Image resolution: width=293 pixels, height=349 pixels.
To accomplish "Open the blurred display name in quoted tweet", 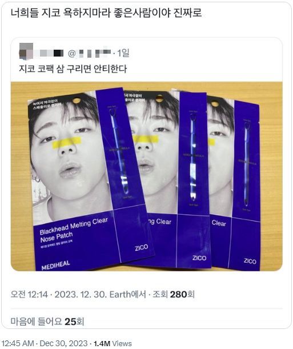I will click(49, 53).
